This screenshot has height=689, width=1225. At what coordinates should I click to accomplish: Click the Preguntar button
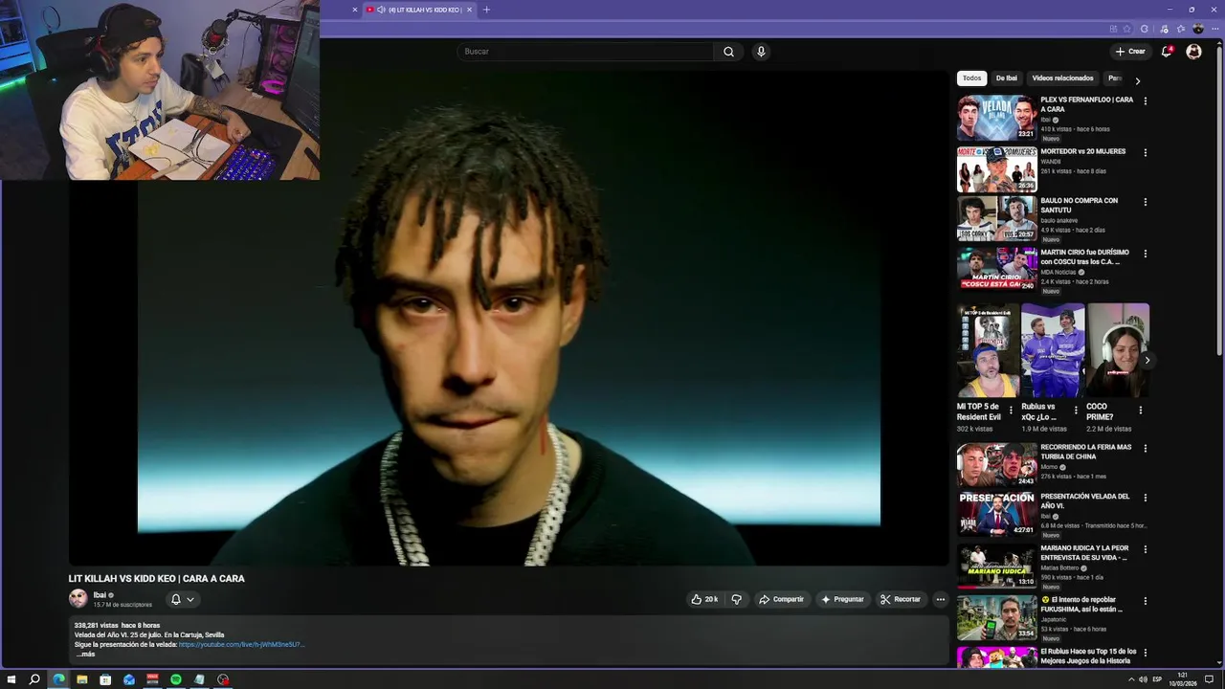tap(842, 599)
